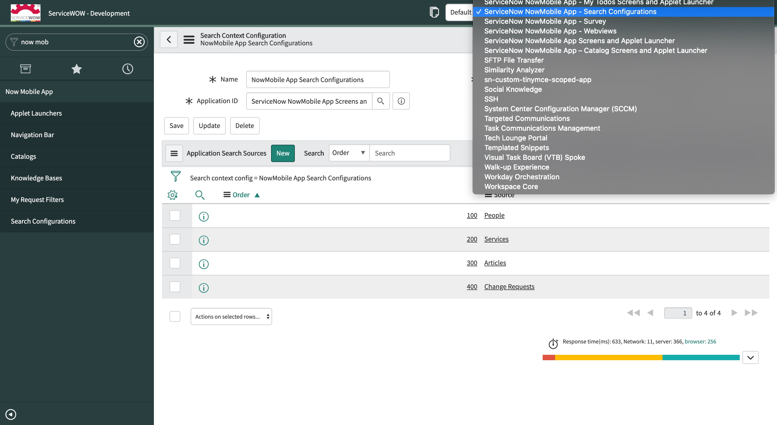This screenshot has width=777, height=425.
Task: Preview the Services row info icon
Action: pos(204,240)
